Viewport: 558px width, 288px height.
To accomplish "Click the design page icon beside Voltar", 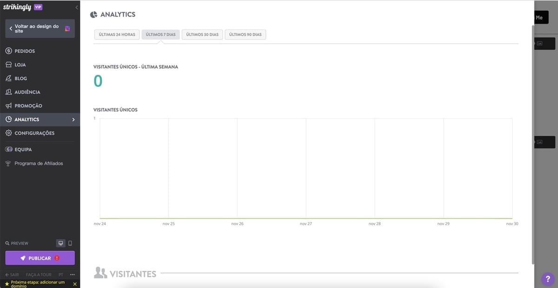I will click(x=67, y=29).
